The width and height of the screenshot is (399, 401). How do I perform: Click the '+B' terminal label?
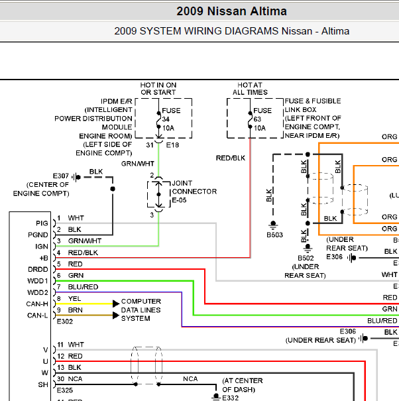tap(44, 258)
